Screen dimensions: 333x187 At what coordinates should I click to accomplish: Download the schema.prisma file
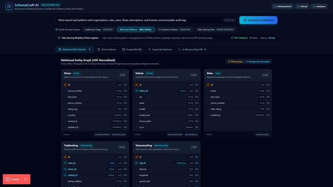coord(283,6)
